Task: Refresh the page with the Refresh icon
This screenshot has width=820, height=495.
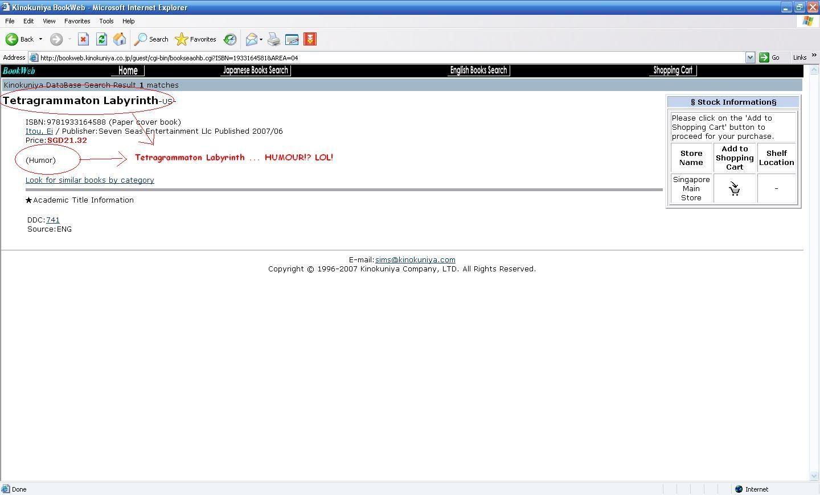Action: pos(101,39)
